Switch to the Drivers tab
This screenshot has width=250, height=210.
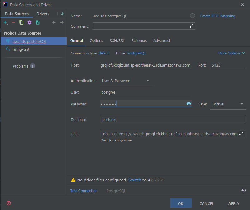(x=43, y=14)
